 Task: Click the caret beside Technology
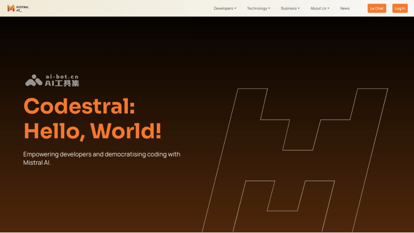[x=269, y=8]
